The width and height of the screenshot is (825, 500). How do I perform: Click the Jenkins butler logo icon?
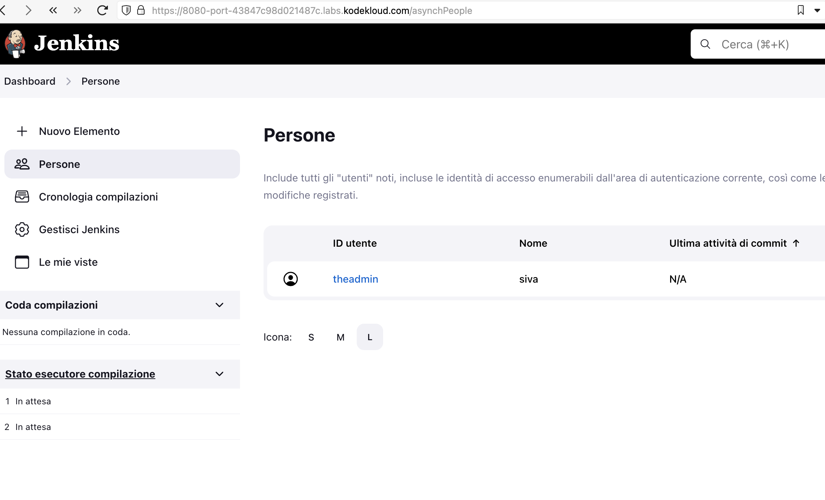pos(15,44)
